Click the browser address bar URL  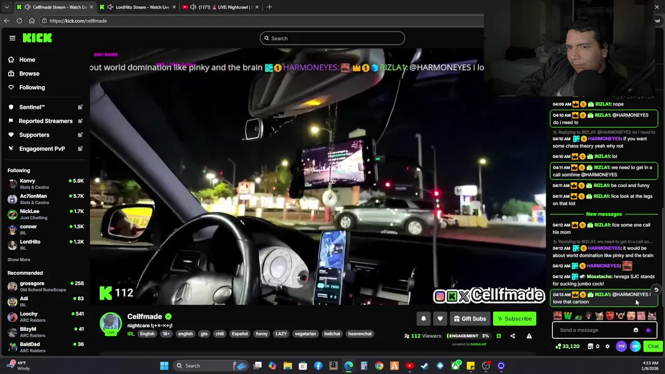(x=78, y=21)
